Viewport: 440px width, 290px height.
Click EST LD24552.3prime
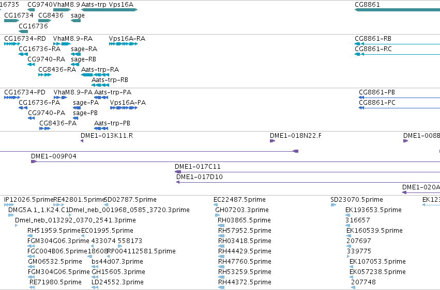pyautogui.click(x=95, y=287)
